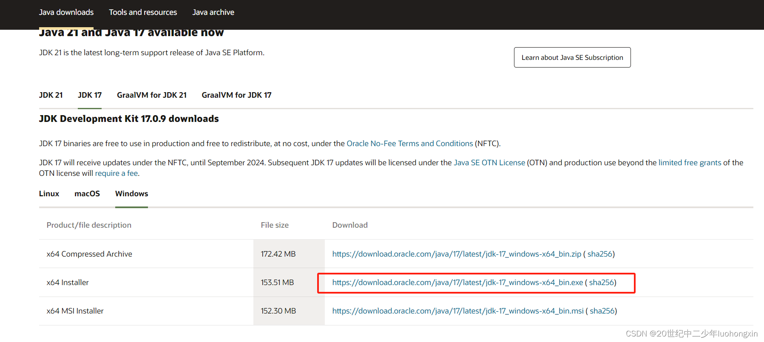764x342 pixels.
Task: Click the 152.30 MB file size cell
Action: point(289,311)
